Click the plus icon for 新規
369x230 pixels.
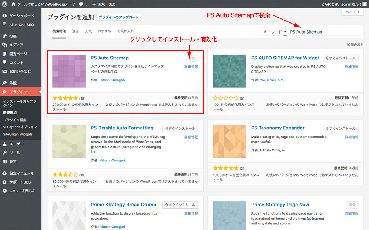coord(94,4)
